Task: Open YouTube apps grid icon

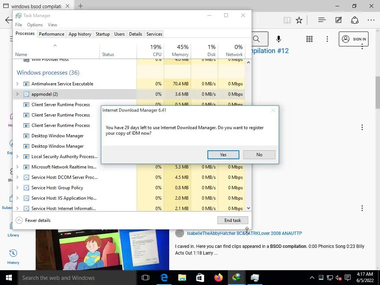Action: (x=309, y=39)
